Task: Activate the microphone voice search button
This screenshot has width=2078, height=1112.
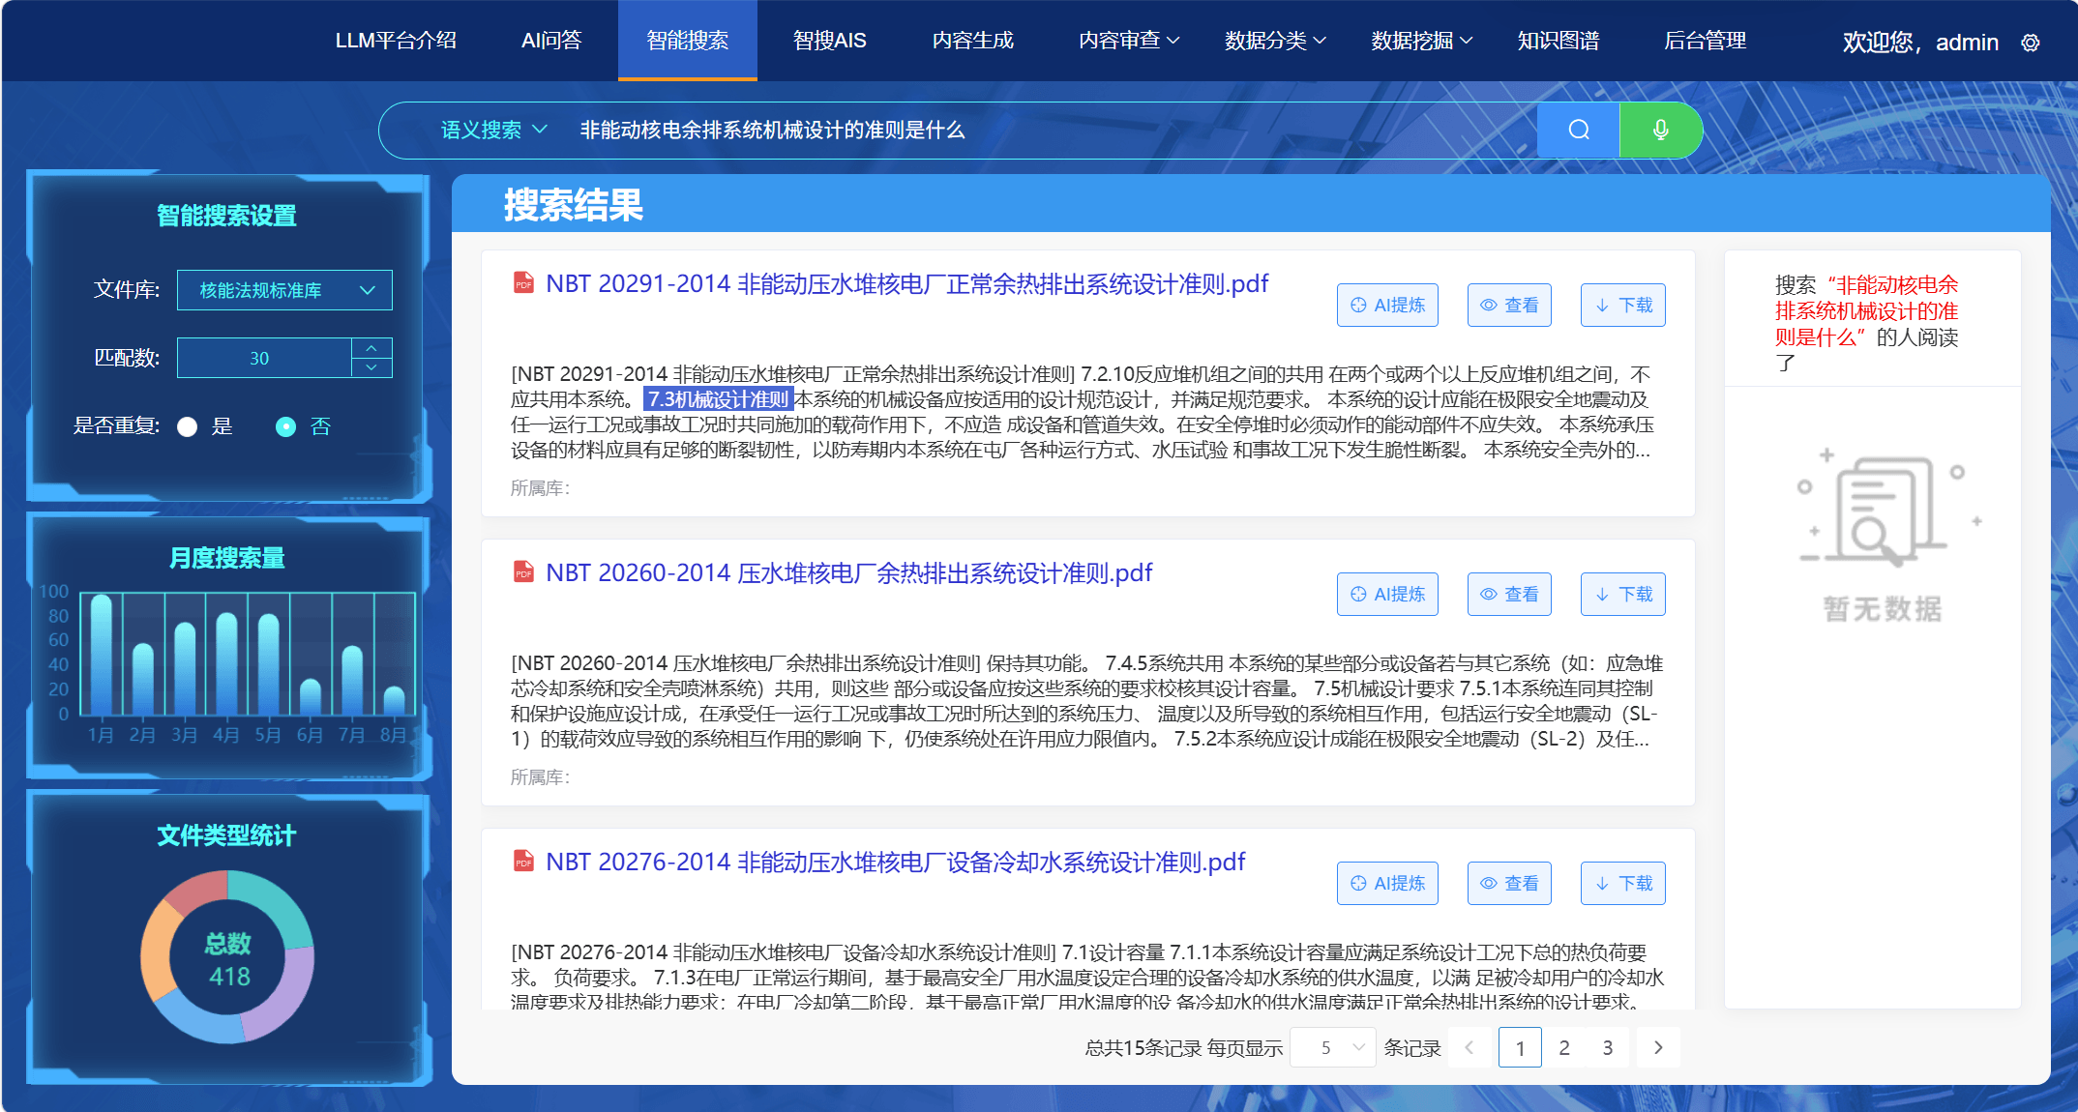Action: tap(1660, 130)
